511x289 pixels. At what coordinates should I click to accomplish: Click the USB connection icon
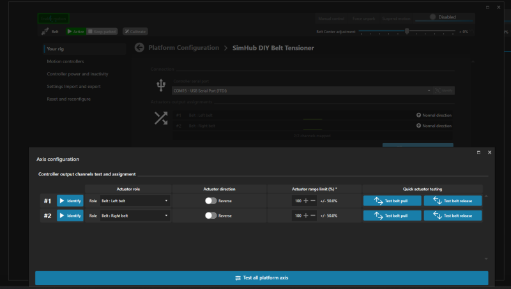point(161,85)
